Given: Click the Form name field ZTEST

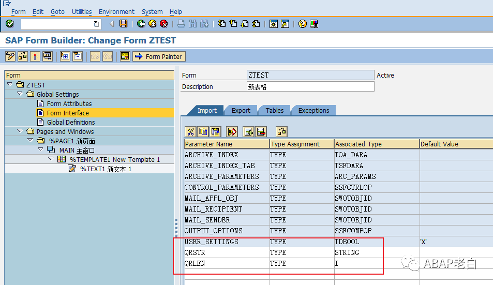Looking at the screenshot, I should point(310,75).
